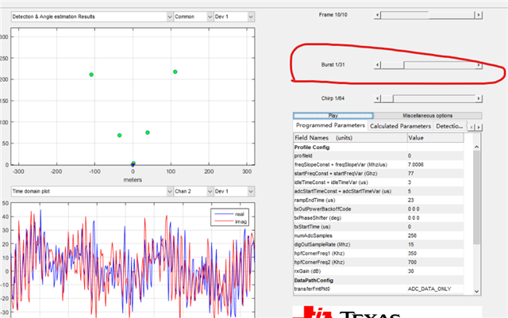
Task: Click the parameter table scroll-up arrow
Action: 476,147
